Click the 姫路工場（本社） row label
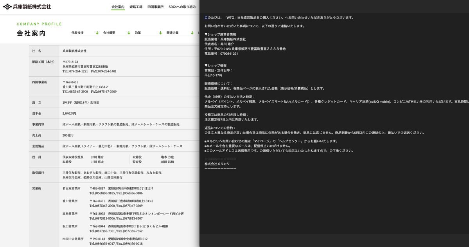The image size is (469, 247). point(43,62)
